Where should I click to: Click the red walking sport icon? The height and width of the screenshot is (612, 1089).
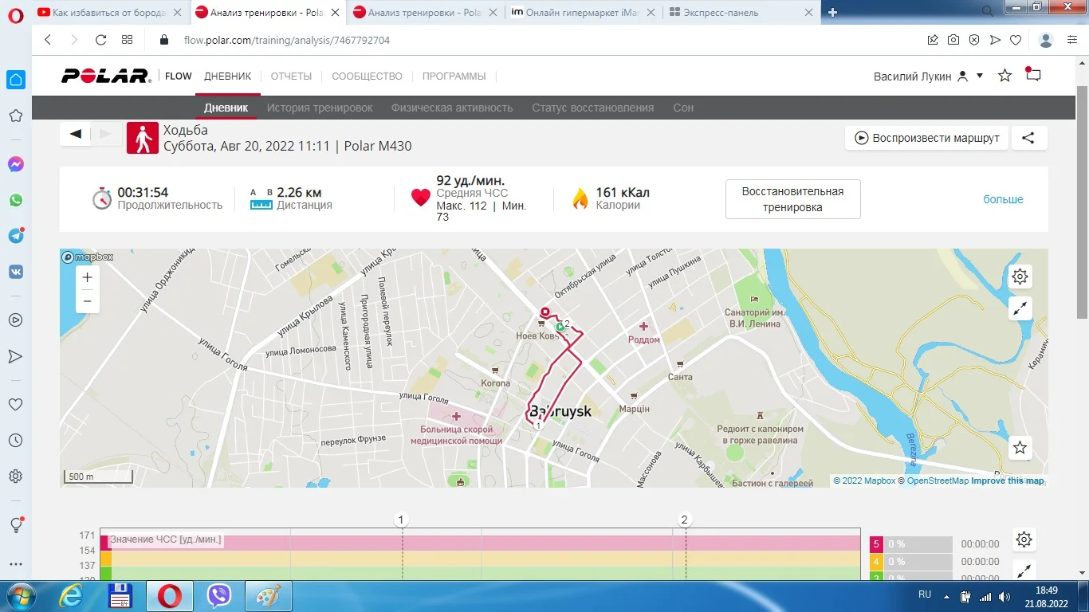pos(143,138)
